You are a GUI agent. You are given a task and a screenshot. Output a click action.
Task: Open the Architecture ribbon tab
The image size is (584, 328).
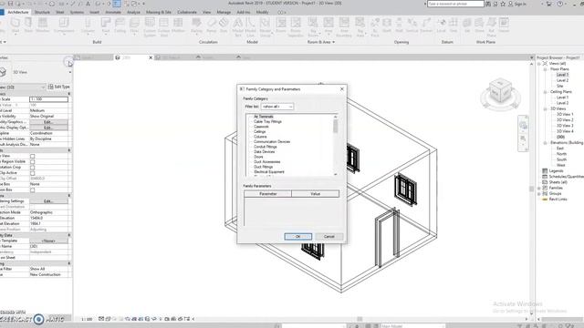point(18,12)
